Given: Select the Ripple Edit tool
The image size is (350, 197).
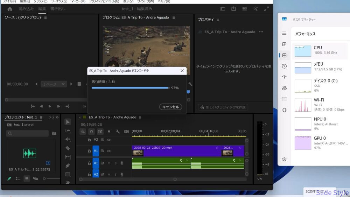Looking at the screenshot, I should tap(68, 139).
